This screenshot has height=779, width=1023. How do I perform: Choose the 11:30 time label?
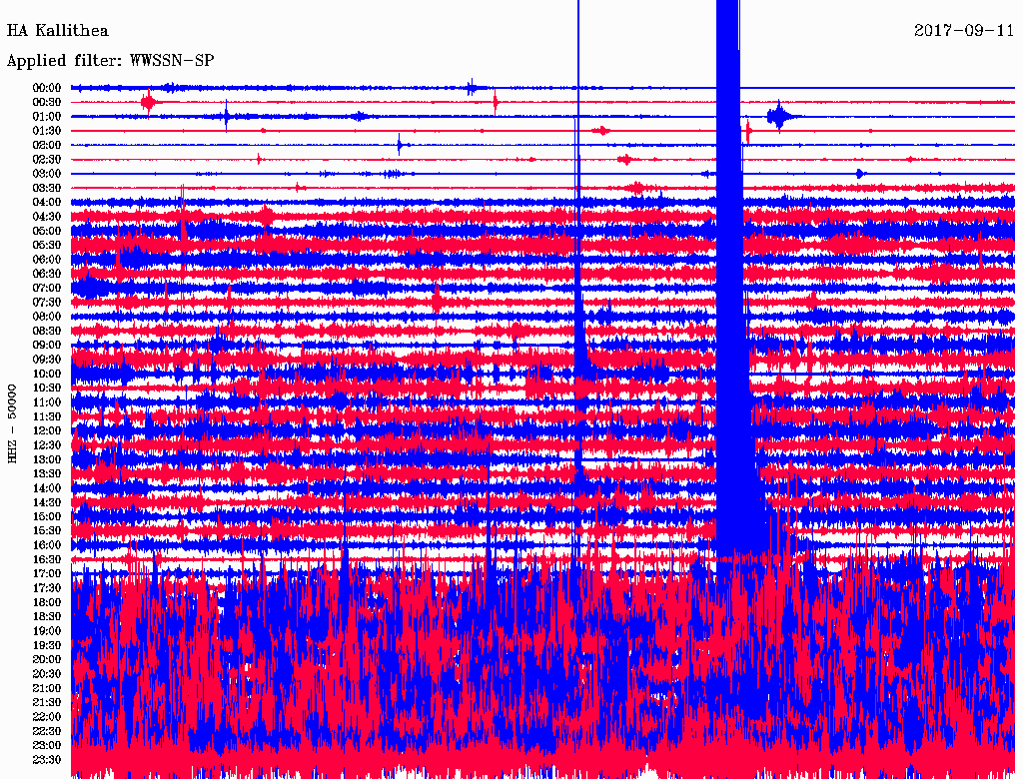point(47,416)
